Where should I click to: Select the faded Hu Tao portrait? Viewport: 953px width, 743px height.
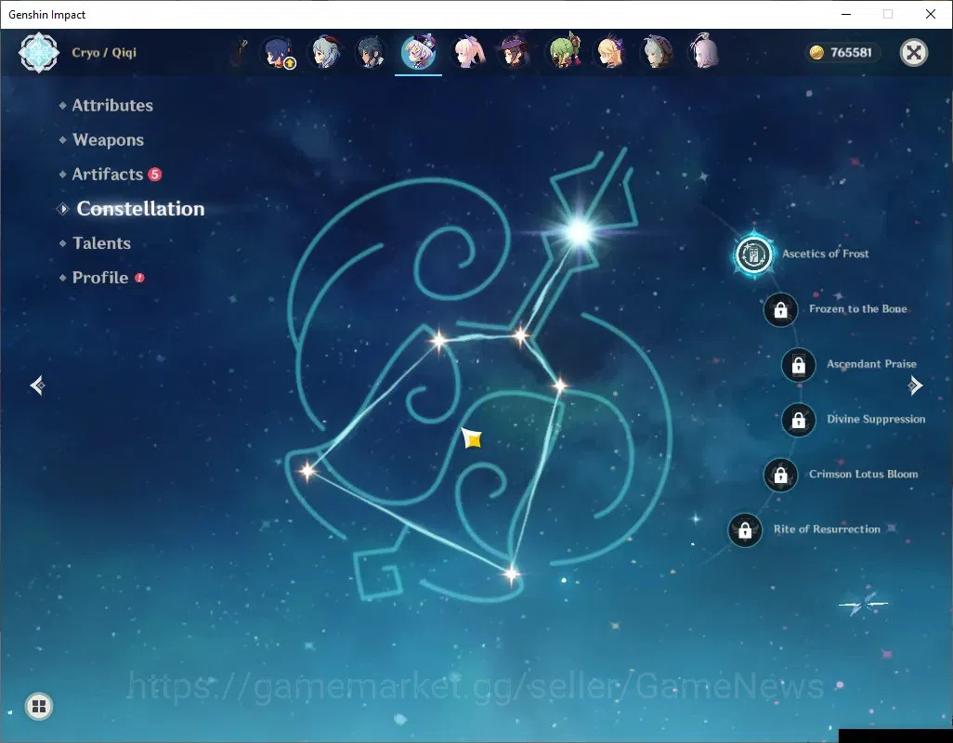click(x=240, y=53)
